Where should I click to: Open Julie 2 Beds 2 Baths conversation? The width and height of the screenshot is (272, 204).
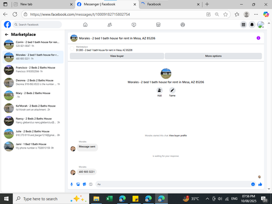coord(33,133)
